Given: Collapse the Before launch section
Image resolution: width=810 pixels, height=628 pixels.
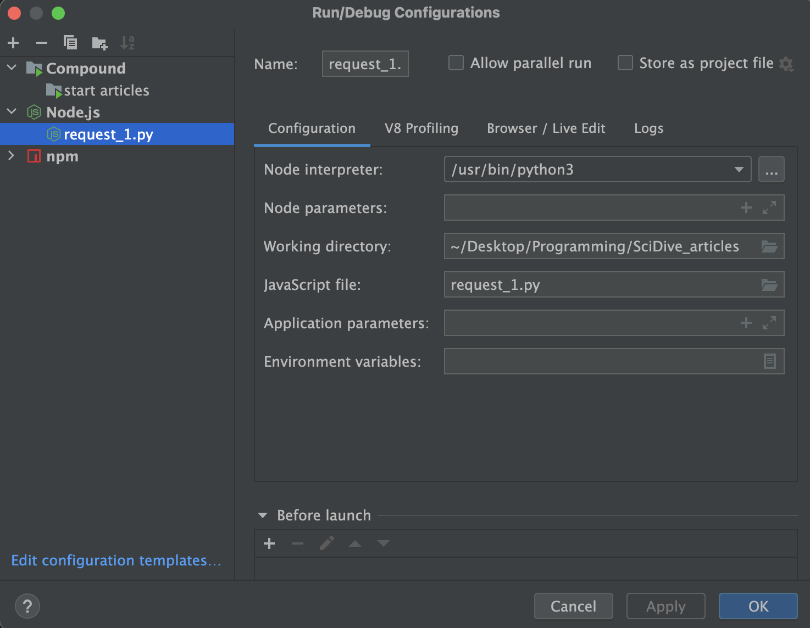Looking at the screenshot, I should pyautogui.click(x=263, y=515).
